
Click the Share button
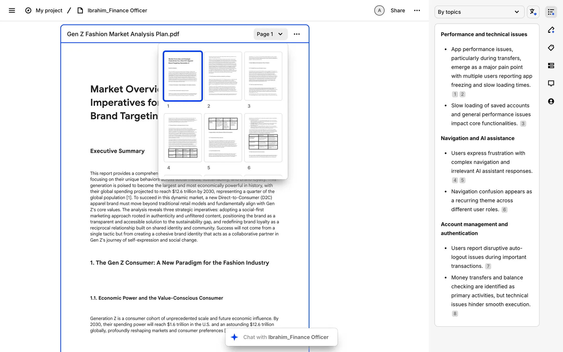click(x=398, y=11)
